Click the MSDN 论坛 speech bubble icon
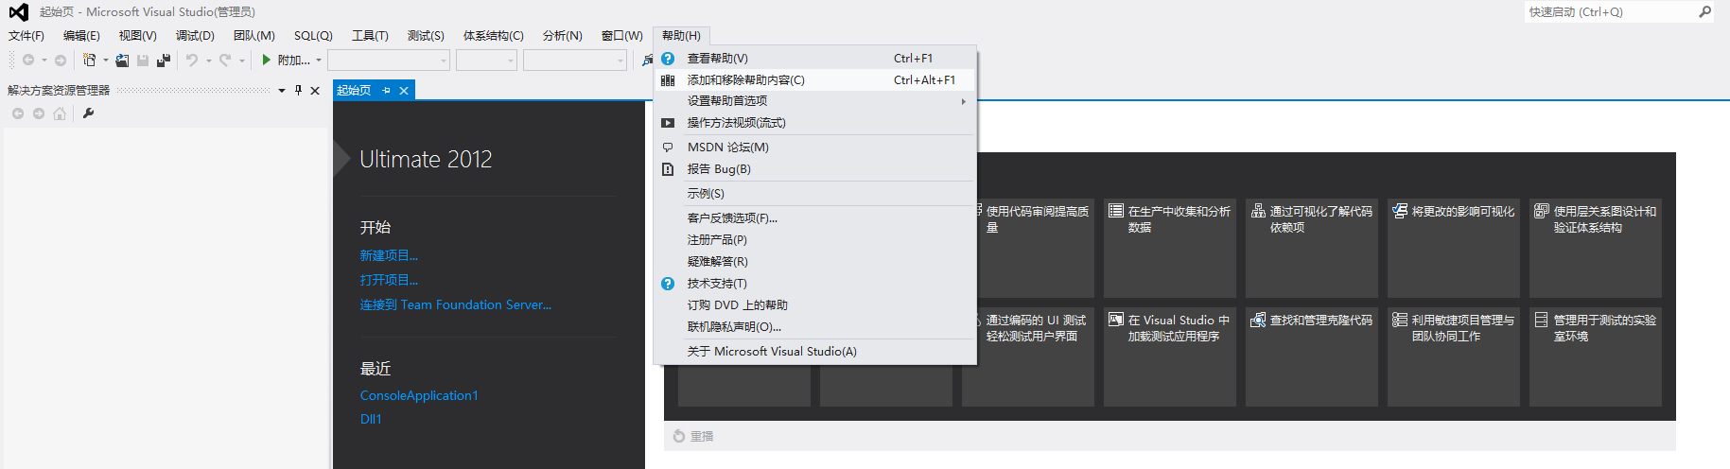This screenshot has height=469, width=1730. click(x=668, y=148)
